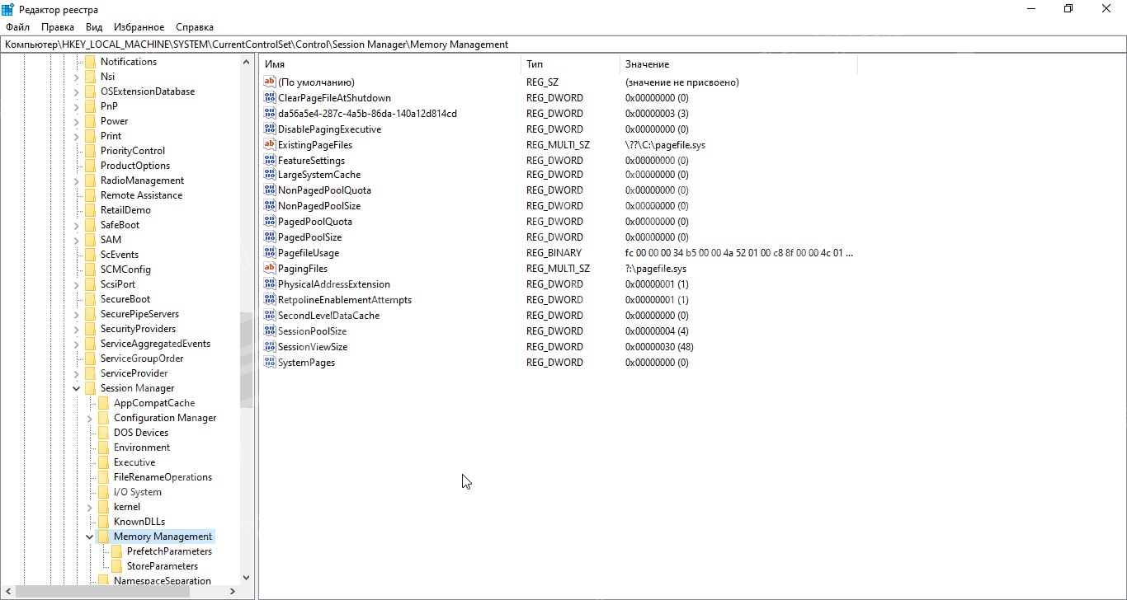1127x600 pixels.
Task: Click the PagedPoolSize value icon
Action: [x=269, y=237]
